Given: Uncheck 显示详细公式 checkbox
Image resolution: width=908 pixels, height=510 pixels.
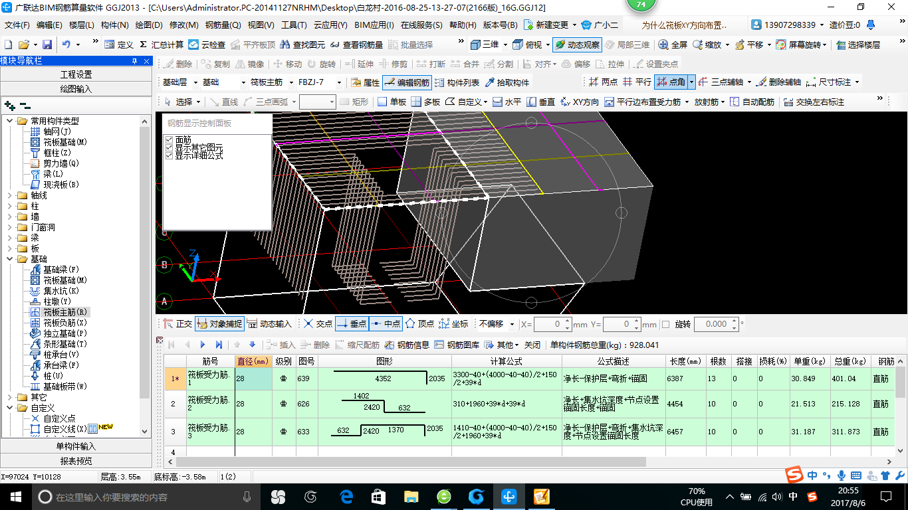Looking at the screenshot, I should (169, 155).
